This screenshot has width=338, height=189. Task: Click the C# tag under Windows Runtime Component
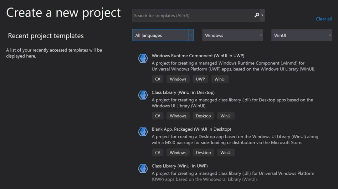click(158, 79)
